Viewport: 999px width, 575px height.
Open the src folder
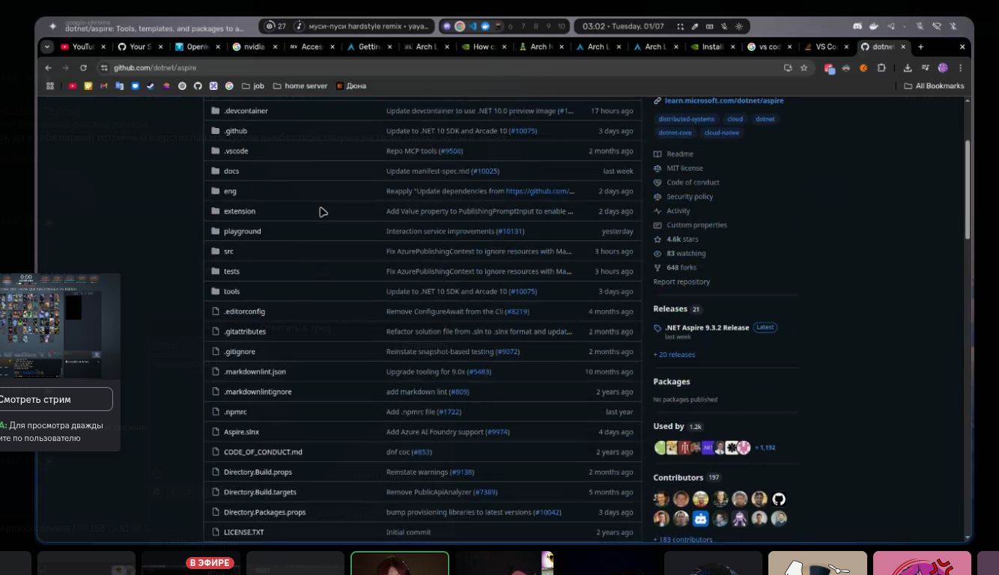[x=228, y=252]
